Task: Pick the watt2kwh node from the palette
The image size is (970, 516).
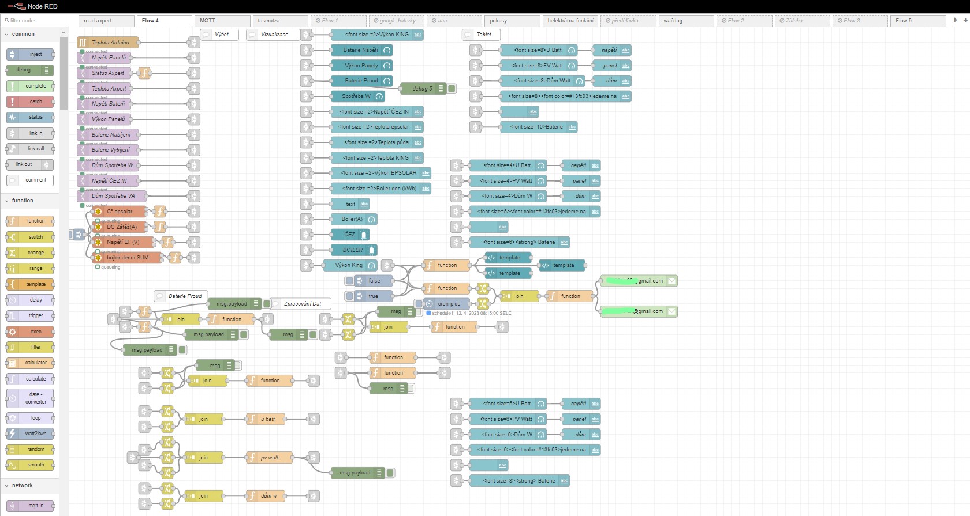Action: (30, 434)
